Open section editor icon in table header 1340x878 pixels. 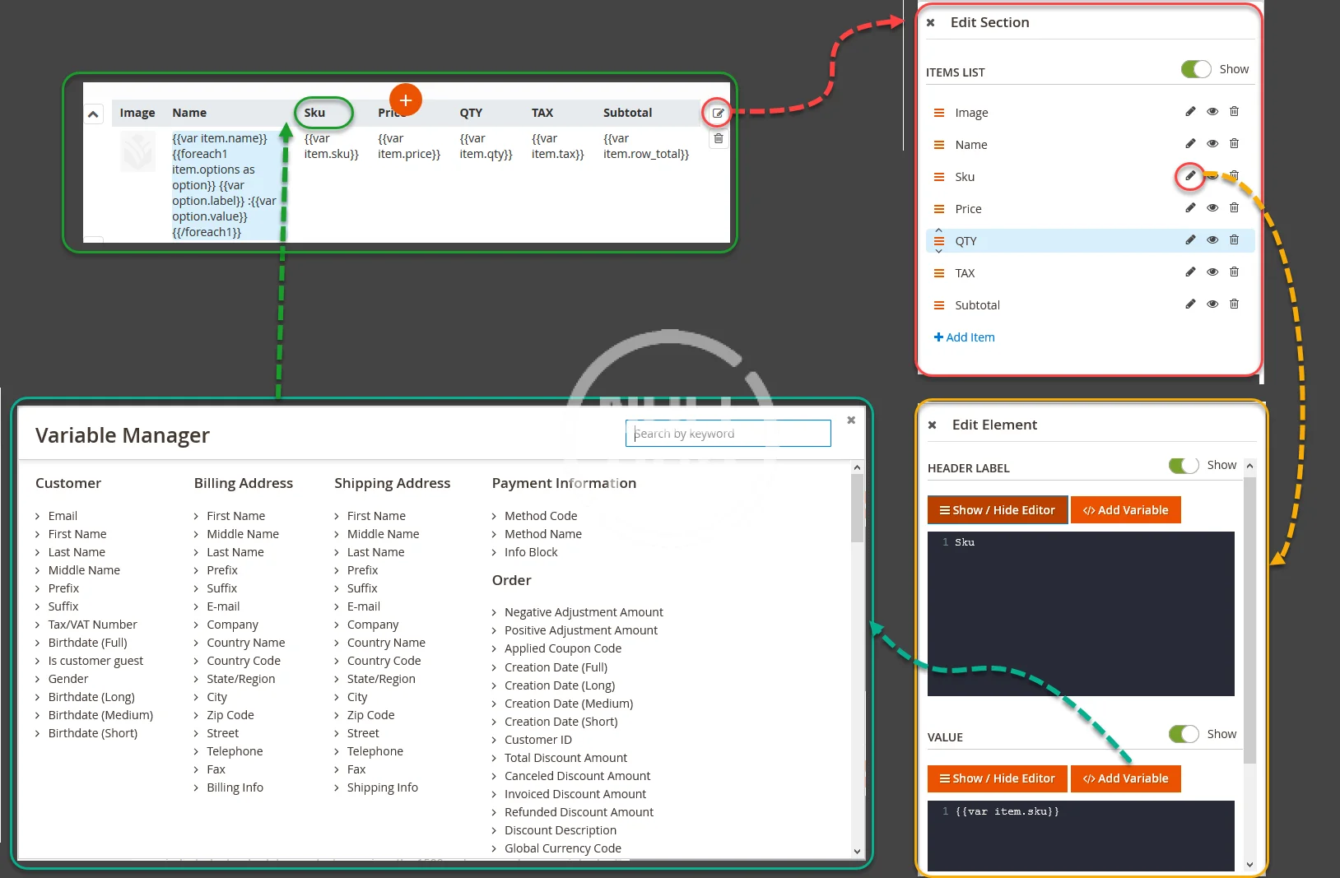(718, 114)
